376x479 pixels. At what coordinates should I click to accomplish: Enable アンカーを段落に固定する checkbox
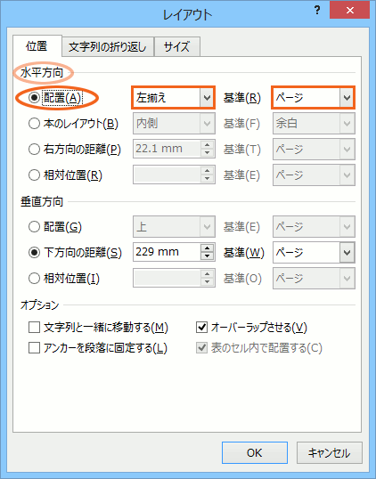(34, 347)
